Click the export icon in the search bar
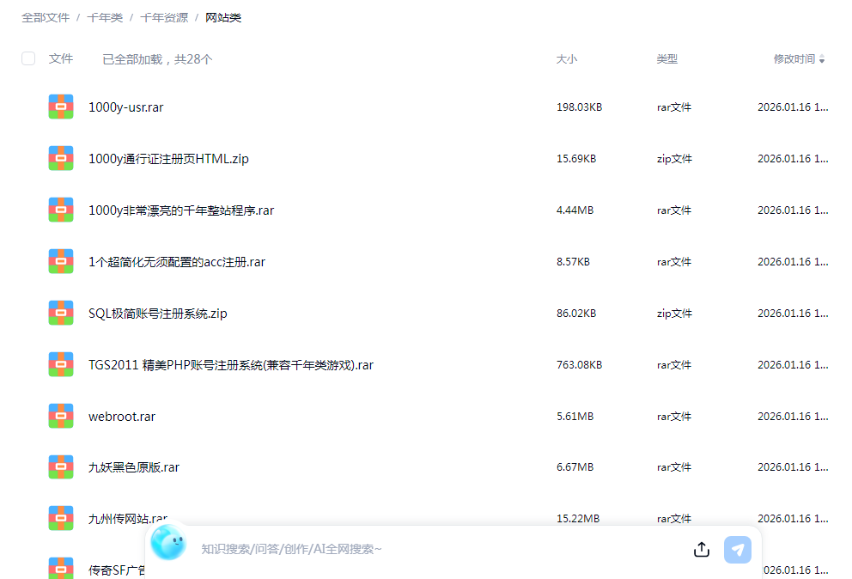 (701, 549)
